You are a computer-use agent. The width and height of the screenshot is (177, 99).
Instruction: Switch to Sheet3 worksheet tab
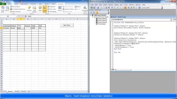point(24,91)
